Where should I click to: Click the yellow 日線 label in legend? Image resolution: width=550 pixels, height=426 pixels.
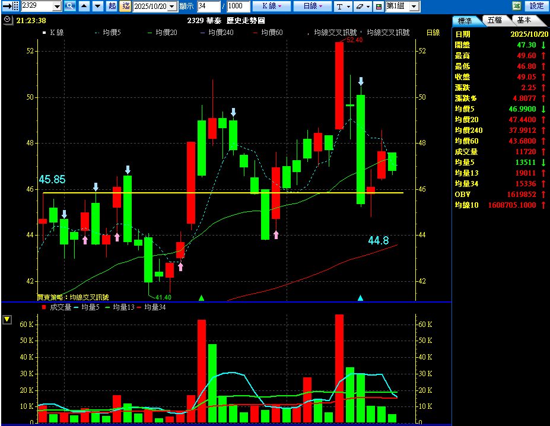433,33
